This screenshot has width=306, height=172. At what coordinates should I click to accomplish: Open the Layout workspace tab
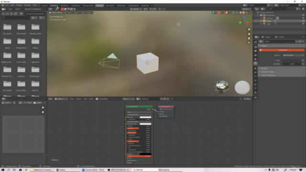click(44, 5)
